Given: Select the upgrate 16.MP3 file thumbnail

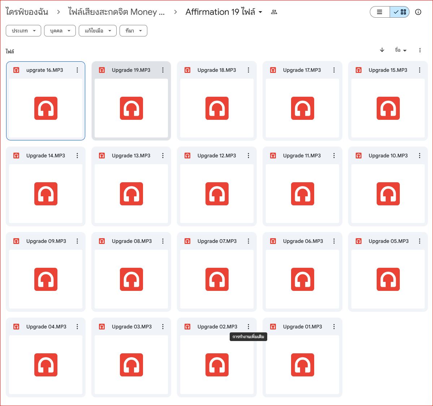Looking at the screenshot, I should (x=46, y=108).
